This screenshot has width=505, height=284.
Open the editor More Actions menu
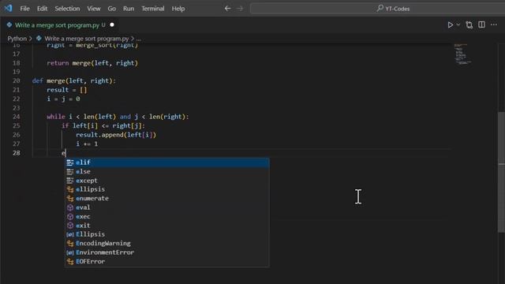pyautogui.click(x=494, y=24)
